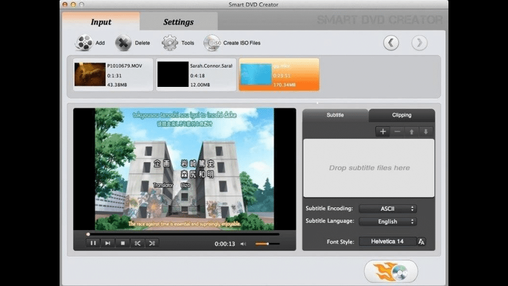508x286 pixels.
Task: Switch to the Settings tab
Action: point(179,22)
